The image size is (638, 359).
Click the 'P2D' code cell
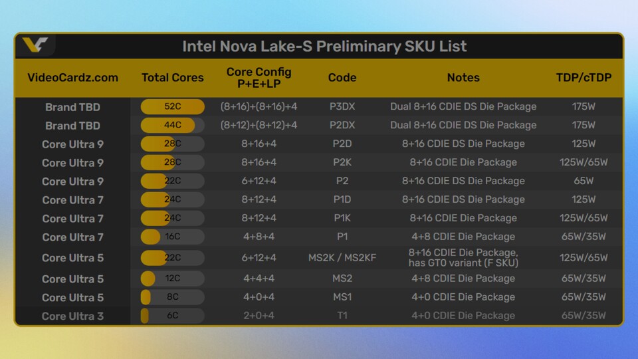tap(342, 144)
